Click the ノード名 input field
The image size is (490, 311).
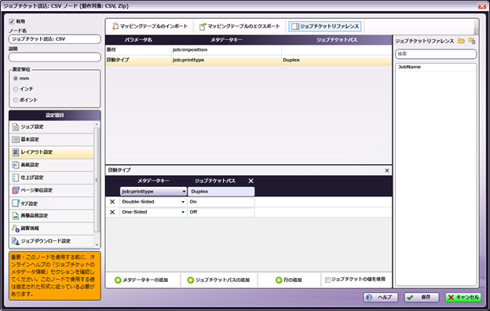tap(55, 39)
